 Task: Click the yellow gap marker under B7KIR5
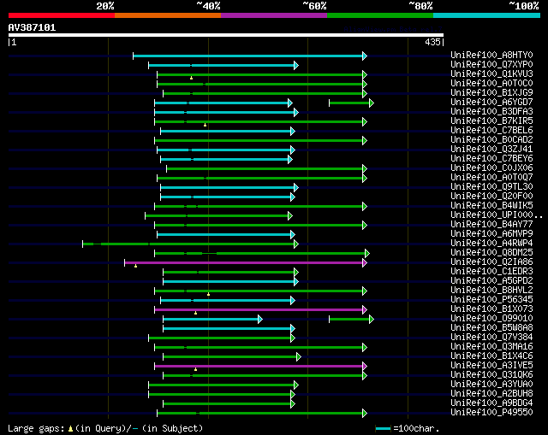pyautogui.click(x=205, y=125)
